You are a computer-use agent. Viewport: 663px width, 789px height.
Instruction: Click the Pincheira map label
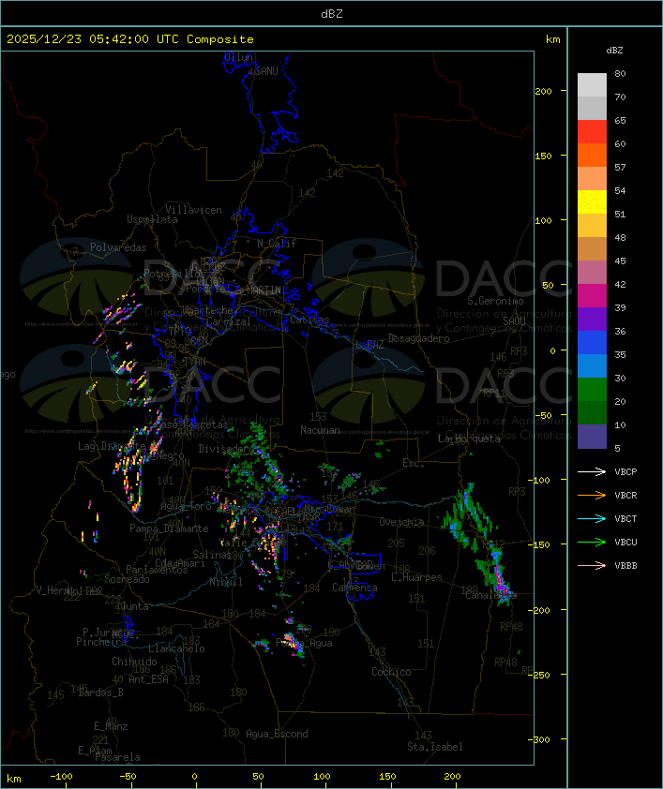pyautogui.click(x=101, y=642)
